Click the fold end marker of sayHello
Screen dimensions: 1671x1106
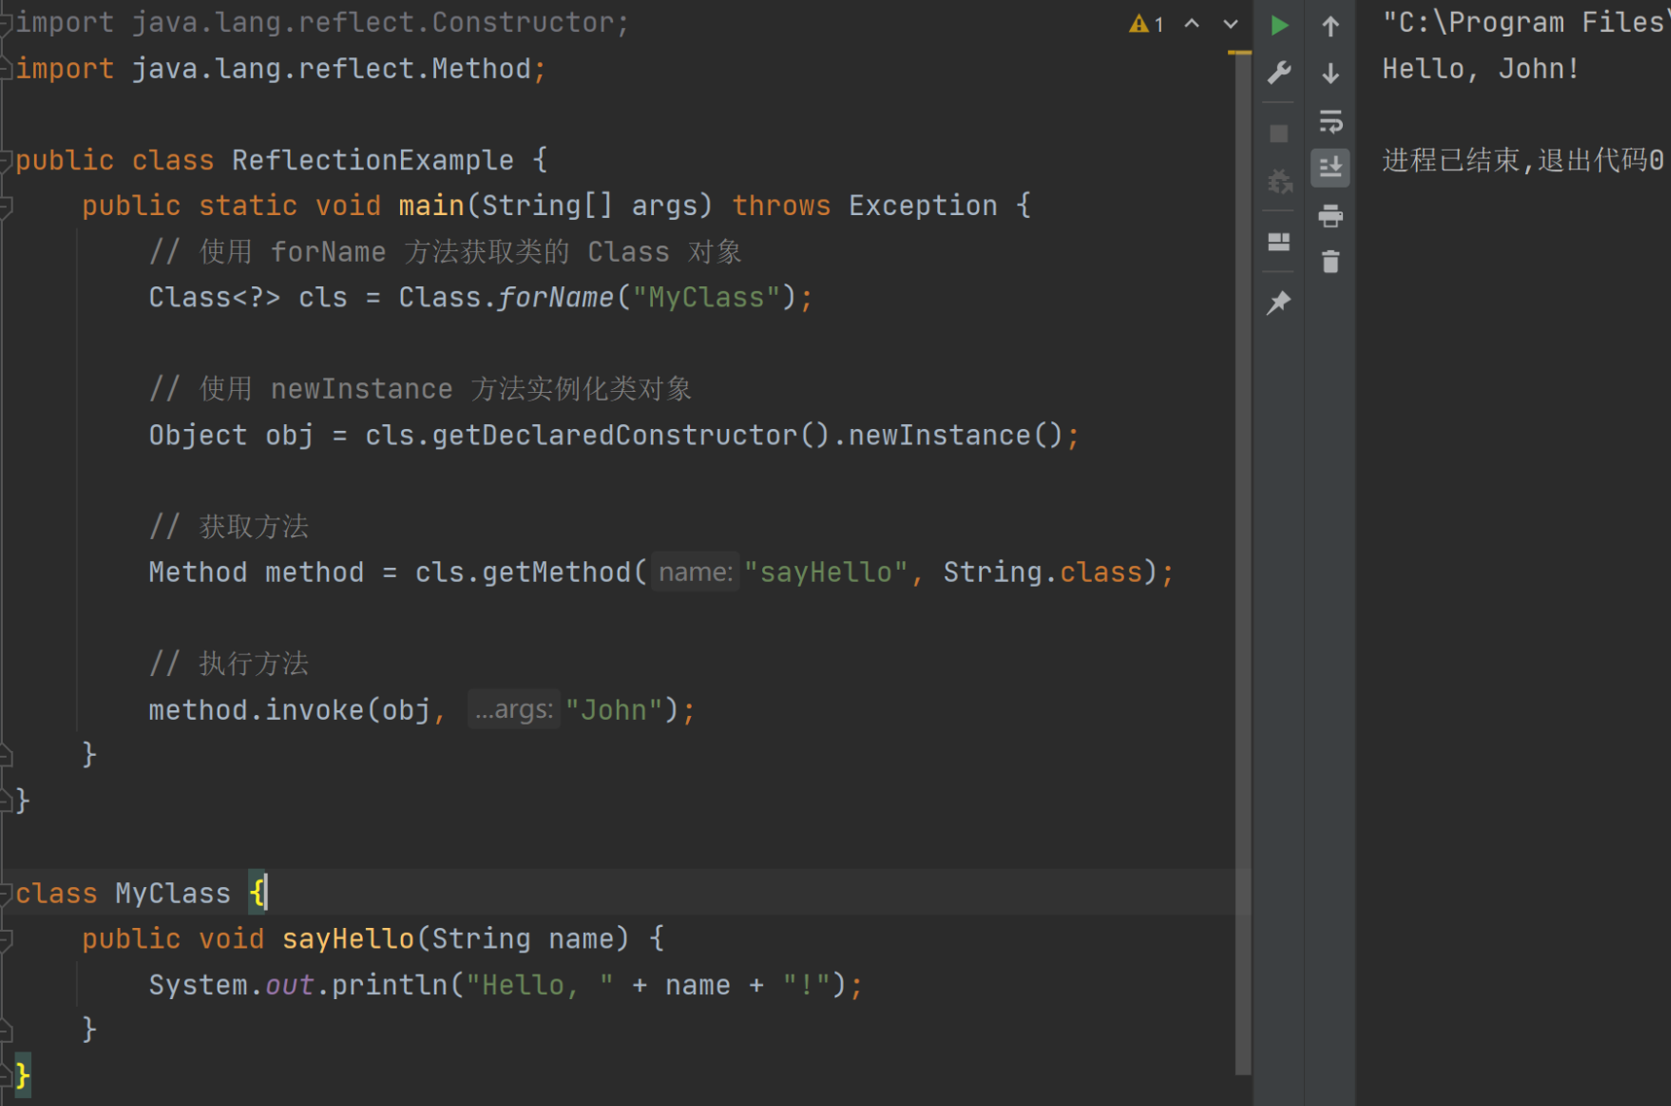point(6,1029)
